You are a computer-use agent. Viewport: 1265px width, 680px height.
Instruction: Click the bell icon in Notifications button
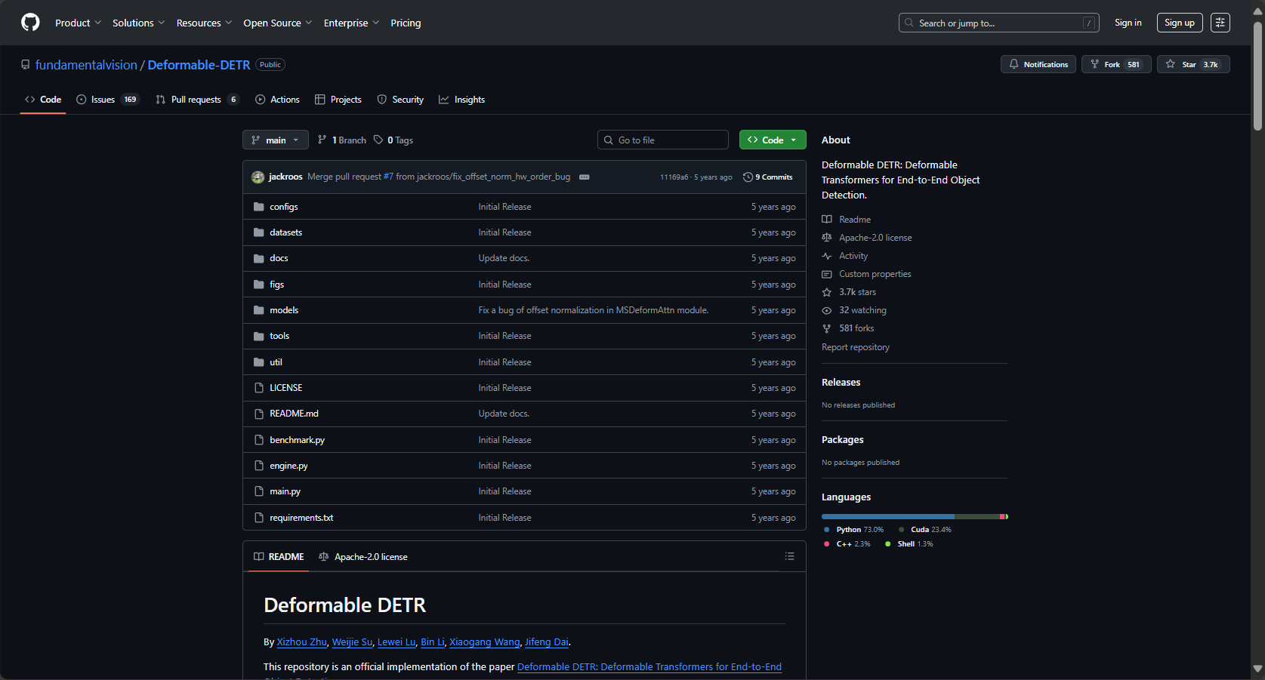[1014, 64]
